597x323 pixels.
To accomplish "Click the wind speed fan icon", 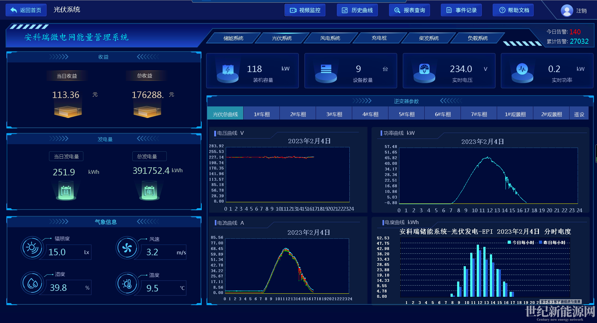I will (127, 248).
